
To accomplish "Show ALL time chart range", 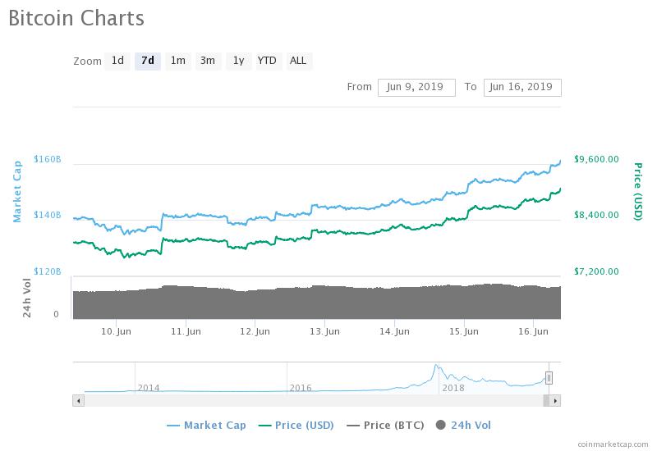I will coord(298,61).
